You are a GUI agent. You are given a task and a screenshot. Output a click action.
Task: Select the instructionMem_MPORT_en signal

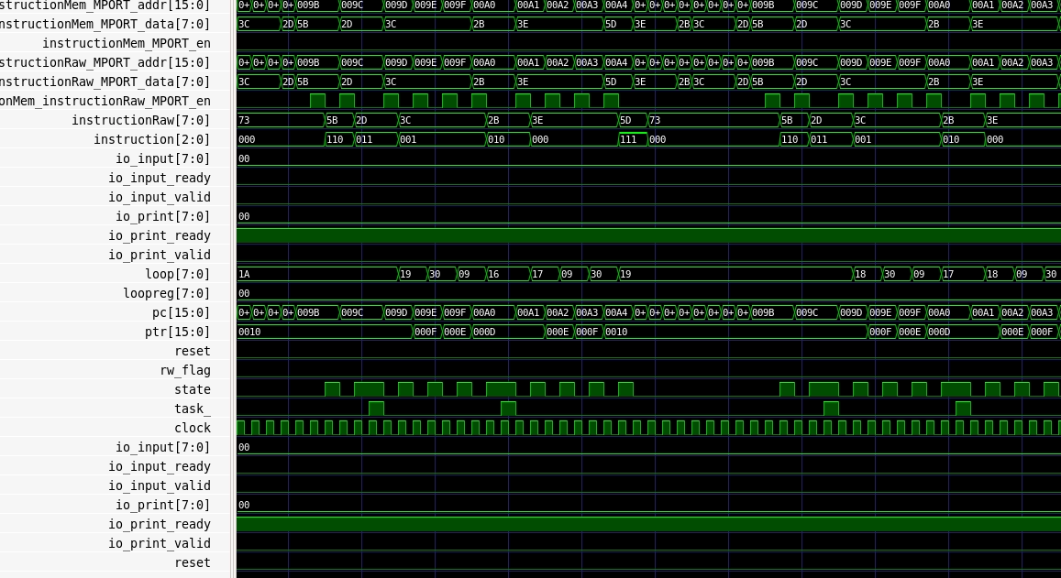coord(126,43)
